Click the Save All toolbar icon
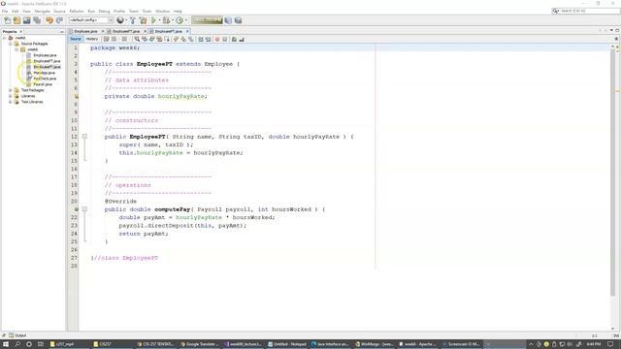The width and height of the screenshot is (621, 349). point(37,20)
